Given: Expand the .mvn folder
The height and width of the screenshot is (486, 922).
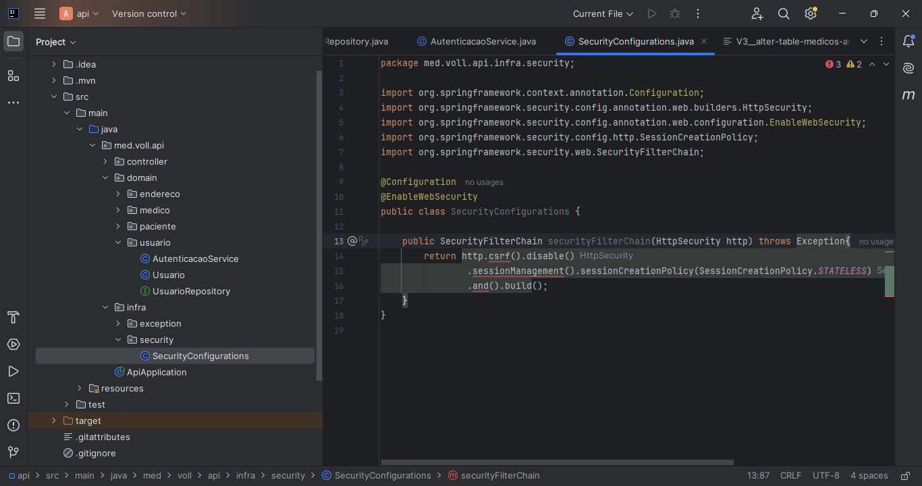Looking at the screenshot, I should click(x=54, y=80).
